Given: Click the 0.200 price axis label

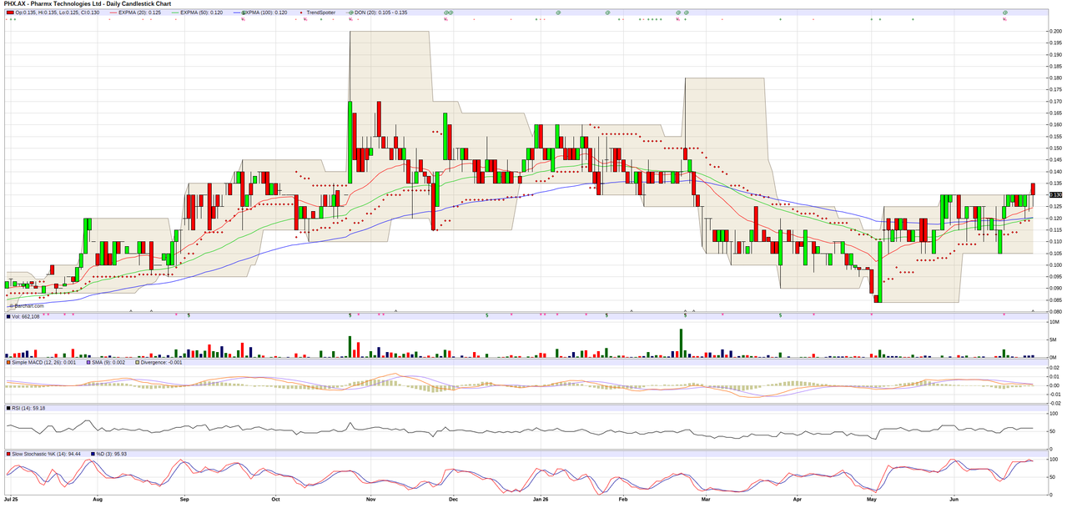Looking at the screenshot, I should 1054,32.
